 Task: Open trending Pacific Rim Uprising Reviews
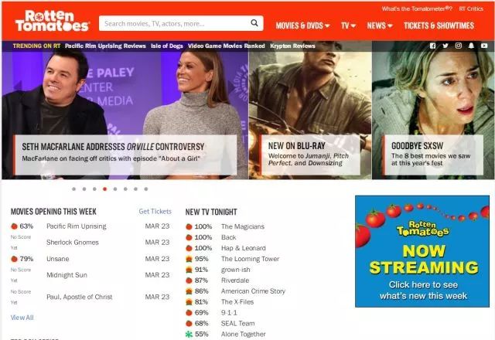105,46
